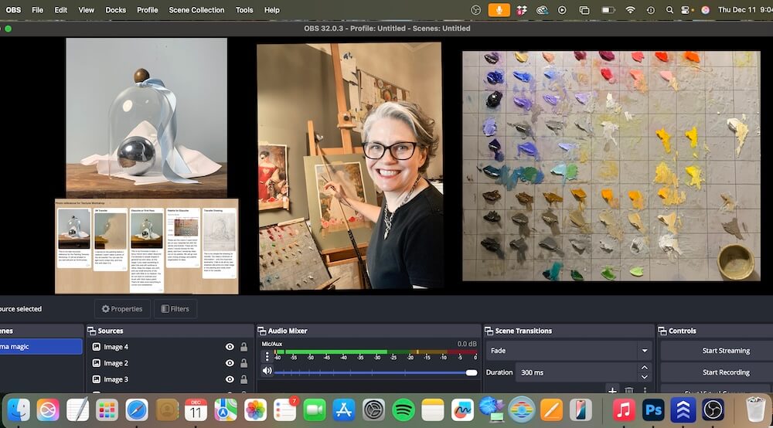Click the Mic/Aux volume slider

[x=375, y=372]
